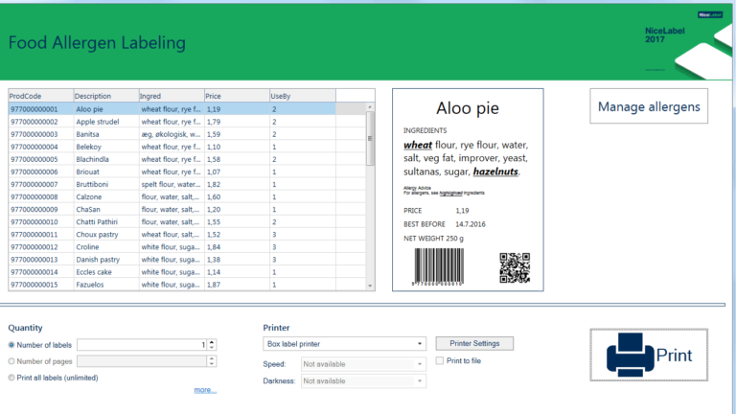Sort table by Price column header
Image resolution: width=736 pixels, height=414 pixels.
point(235,96)
